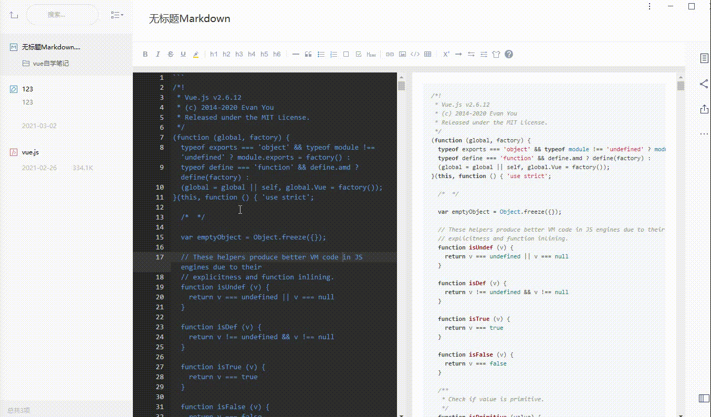Insert a horizontal rule
This screenshot has height=417, width=711.
tap(296, 54)
